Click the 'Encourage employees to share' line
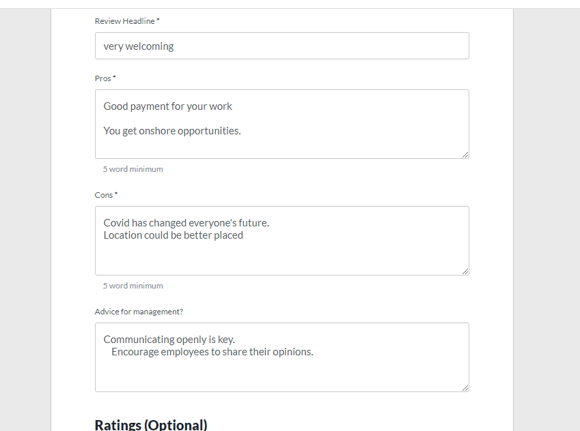 point(212,352)
